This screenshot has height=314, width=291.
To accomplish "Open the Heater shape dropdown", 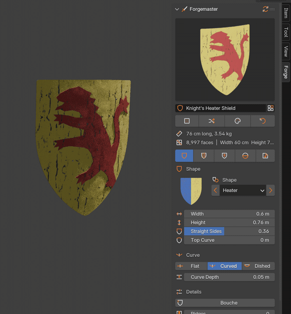I will (x=243, y=190).
